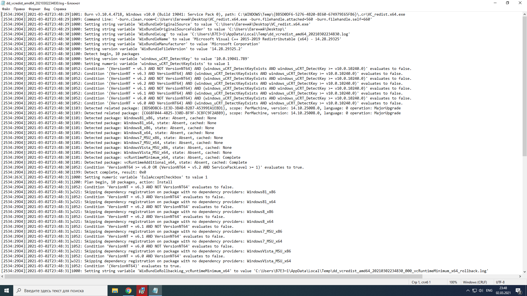Image resolution: width=527 pixels, height=296 pixels.
Task: Click the 'Detected package: WindowsVista_MSU_x64' line
Action: (116, 153)
